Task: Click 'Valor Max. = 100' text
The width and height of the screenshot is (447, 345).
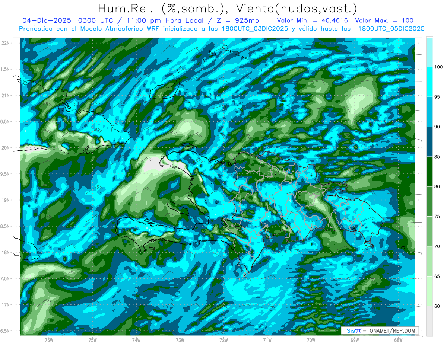Action: pyautogui.click(x=384, y=20)
